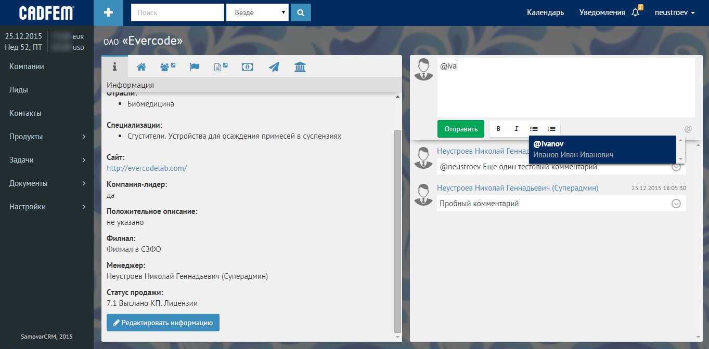Open the money bill icon tab
The width and height of the screenshot is (709, 349).
[x=248, y=67]
